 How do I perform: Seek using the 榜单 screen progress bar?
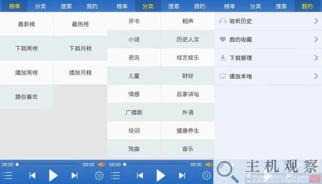click(48, 165)
